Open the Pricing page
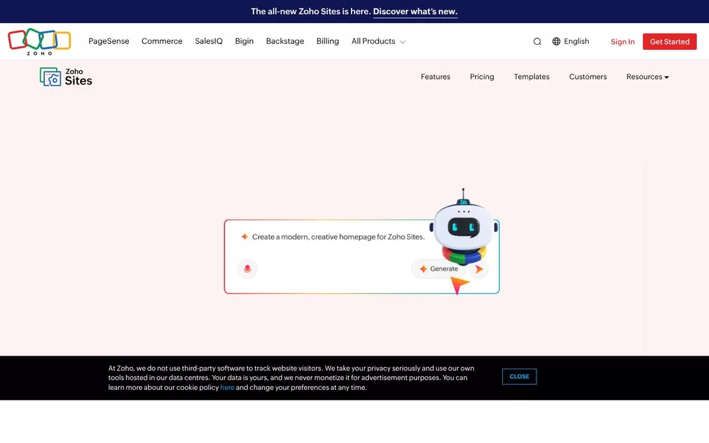Viewport: 709px width, 443px height. [x=482, y=77]
